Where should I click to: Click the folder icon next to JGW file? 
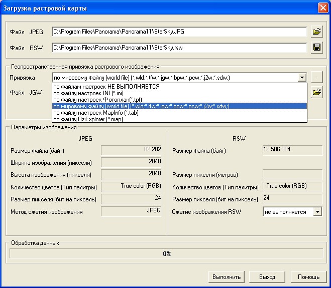click(x=316, y=92)
